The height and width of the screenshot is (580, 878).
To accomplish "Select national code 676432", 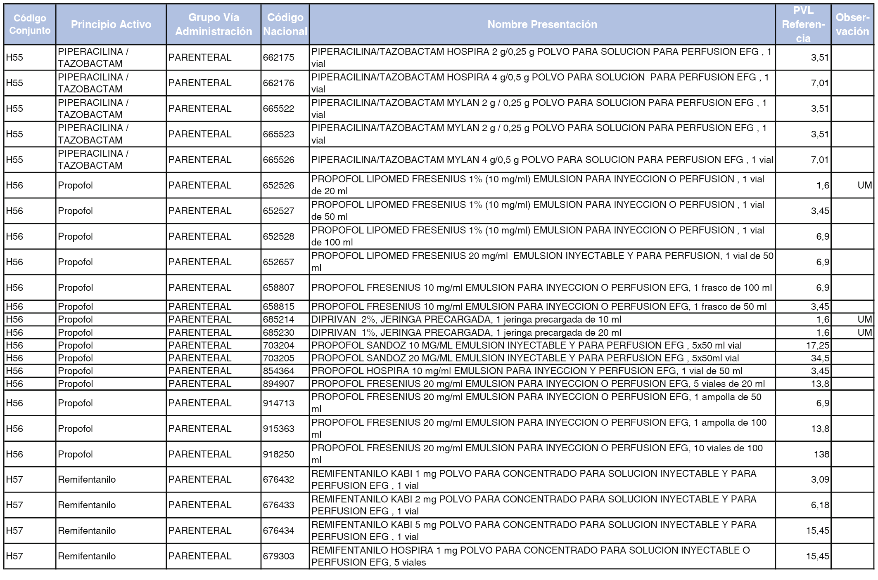I will click(279, 479).
